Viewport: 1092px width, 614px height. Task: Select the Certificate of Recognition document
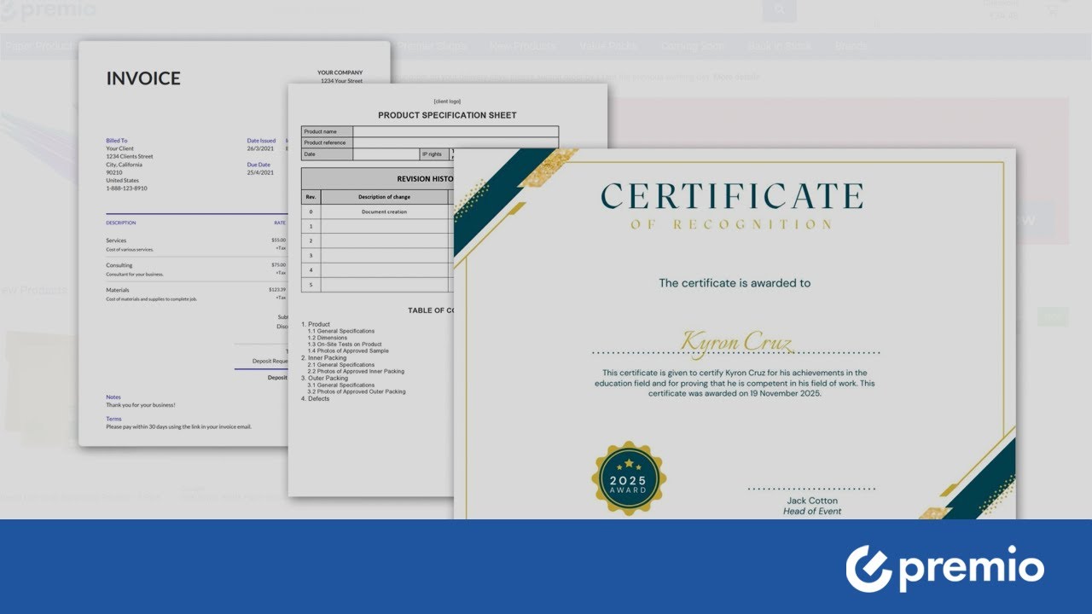[735, 334]
